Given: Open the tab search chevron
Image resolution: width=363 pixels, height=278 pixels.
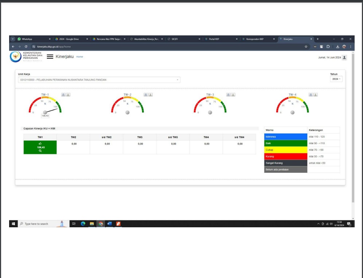Looking at the screenshot, I should pos(13,39).
